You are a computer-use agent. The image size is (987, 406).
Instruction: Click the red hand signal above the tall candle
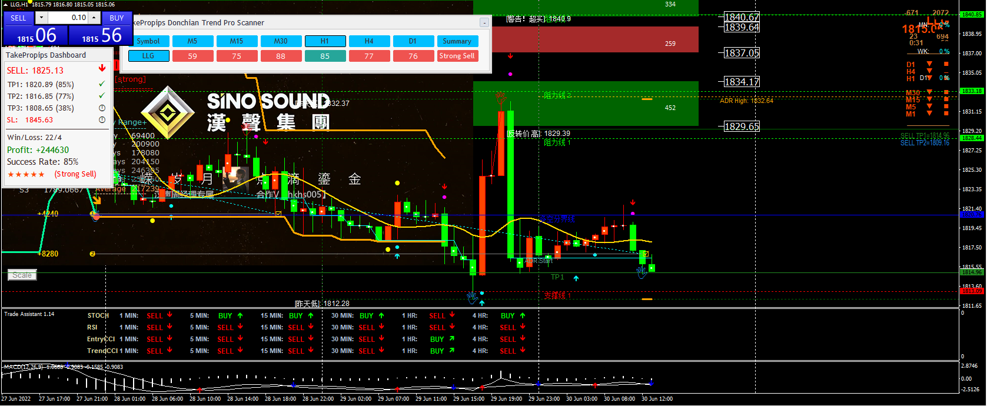click(501, 98)
